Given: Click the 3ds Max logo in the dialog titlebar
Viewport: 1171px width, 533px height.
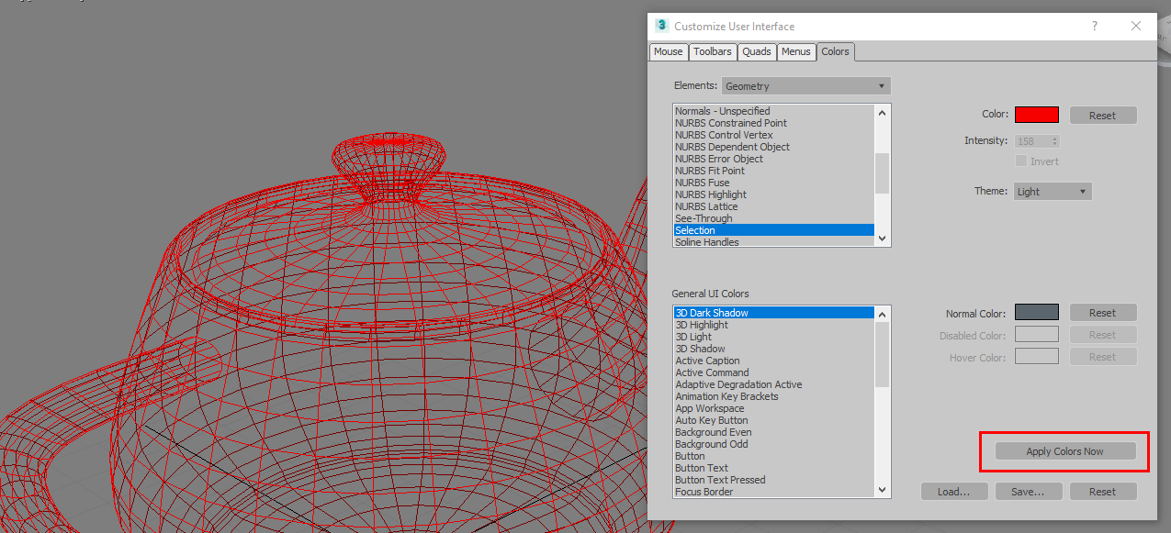Looking at the screenshot, I should point(660,26).
